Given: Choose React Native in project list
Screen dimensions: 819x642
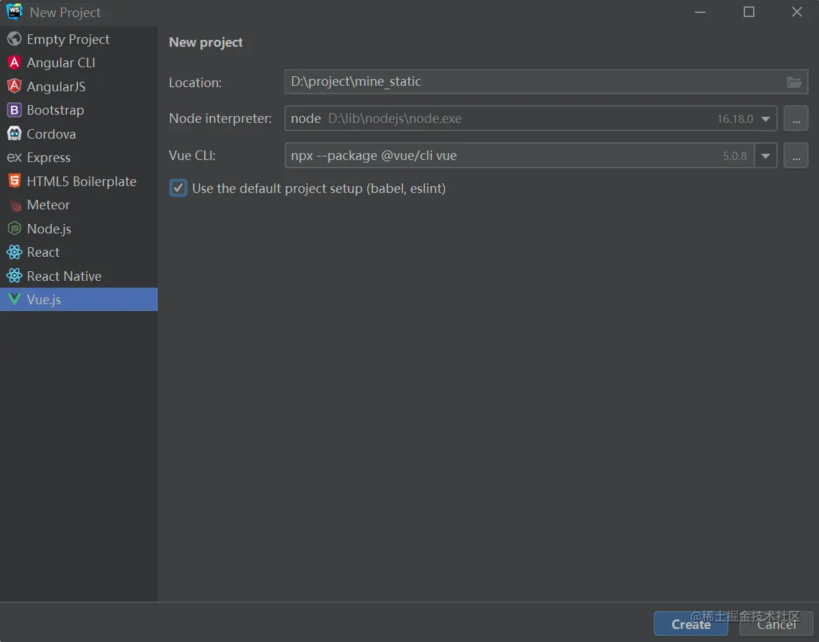Looking at the screenshot, I should click(64, 276).
